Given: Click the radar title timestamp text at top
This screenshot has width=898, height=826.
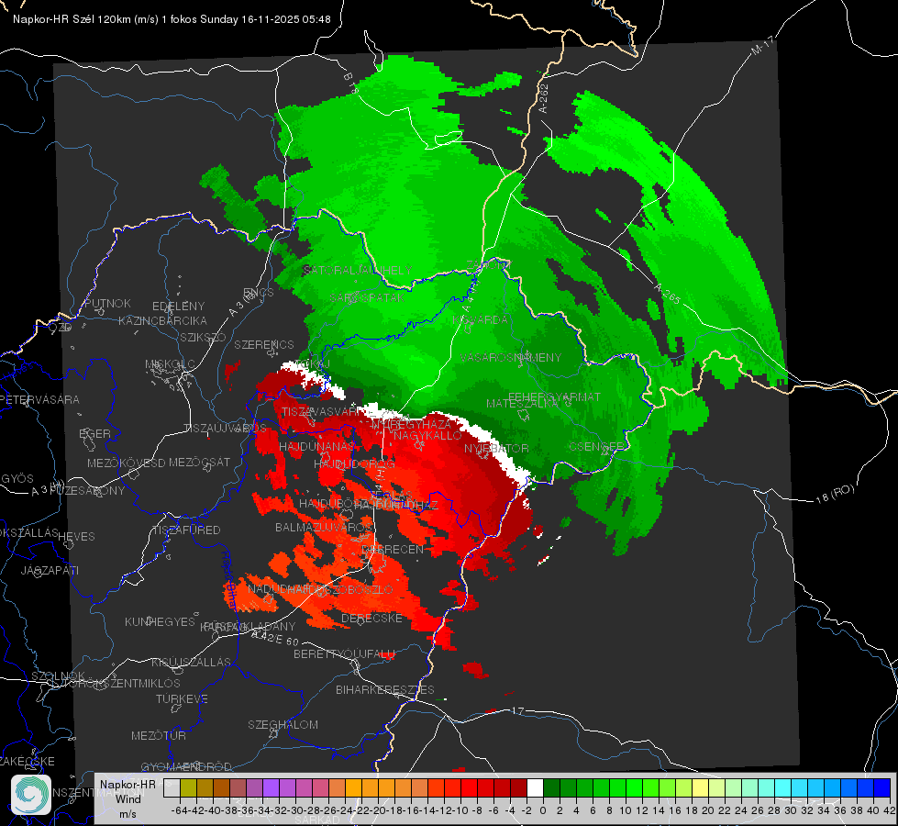Looking at the screenshot, I should [x=172, y=19].
